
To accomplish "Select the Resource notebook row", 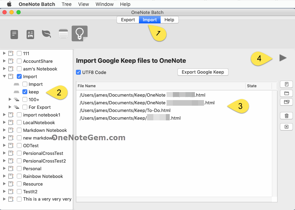I will pyautogui.click(x=36, y=184).
